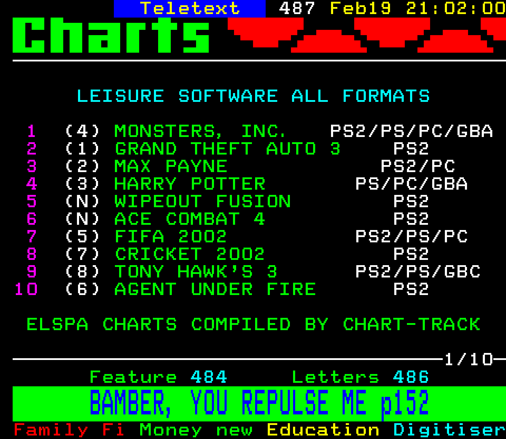Click the BAMBER, YOU REPULSE ME p152 banner
Image resolution: width=506 pixels, height=439 pixels.
pos(259,404)
